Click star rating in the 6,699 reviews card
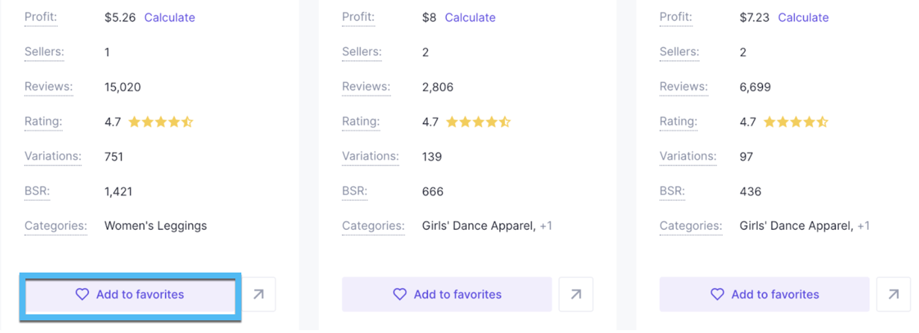919x333 pixels. [796, 122]
